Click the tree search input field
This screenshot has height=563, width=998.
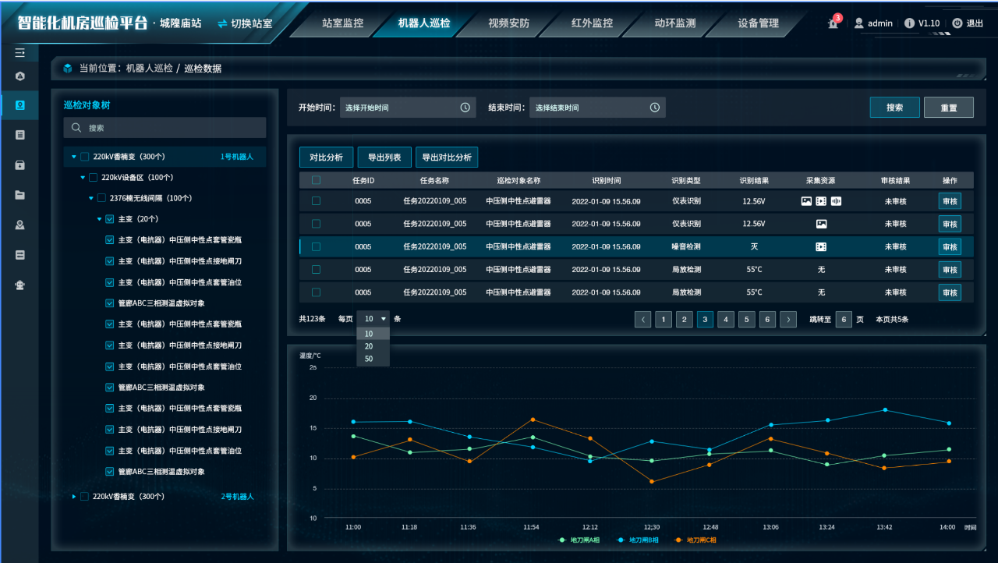pos(165,128)
